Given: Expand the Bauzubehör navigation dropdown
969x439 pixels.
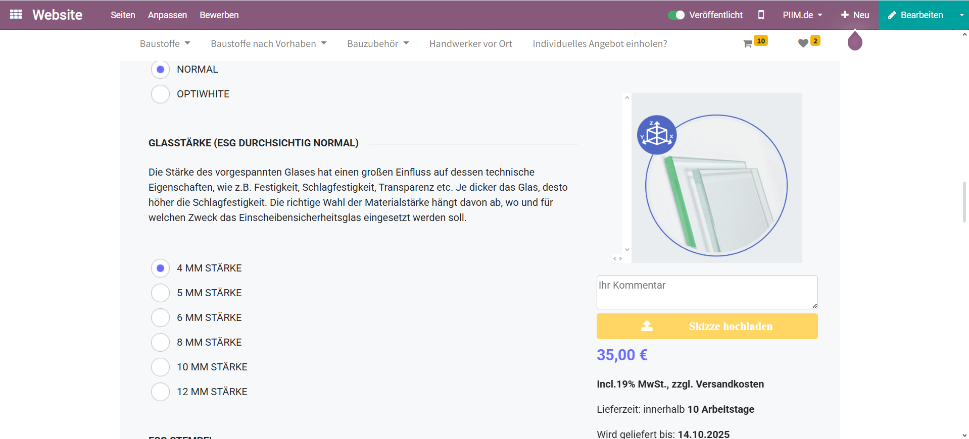Looking at the screenshot, I should coord(378,44).
